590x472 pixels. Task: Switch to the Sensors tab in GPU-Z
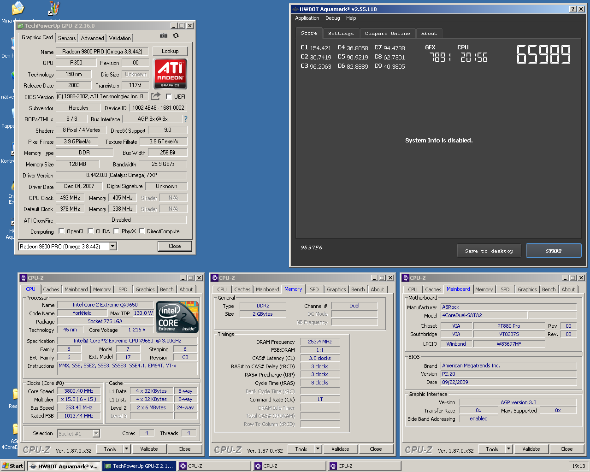pyautogui.click(x=67, y=38)
